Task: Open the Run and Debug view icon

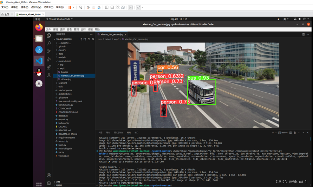Action: 49,59
